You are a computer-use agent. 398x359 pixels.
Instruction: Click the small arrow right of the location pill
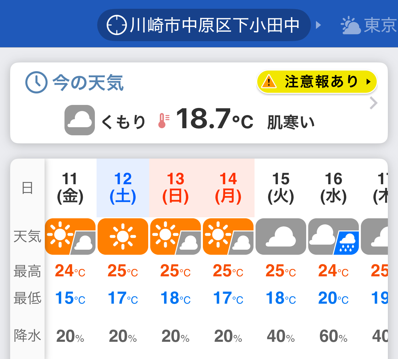tap(318, 25)
